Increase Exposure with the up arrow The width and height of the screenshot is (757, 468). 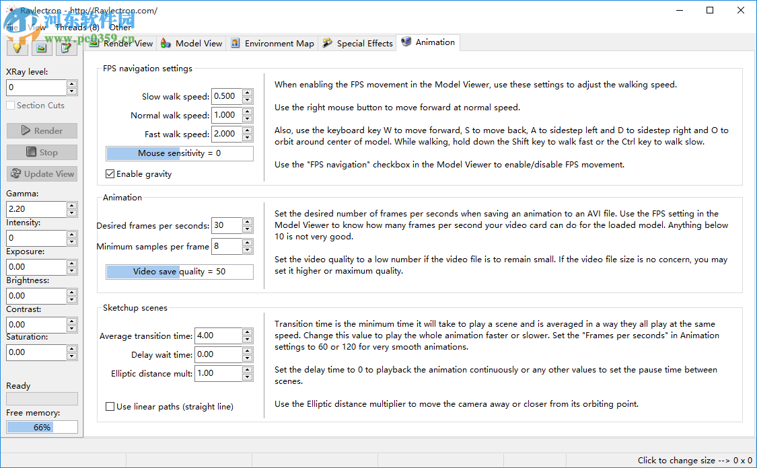[72, 264]
